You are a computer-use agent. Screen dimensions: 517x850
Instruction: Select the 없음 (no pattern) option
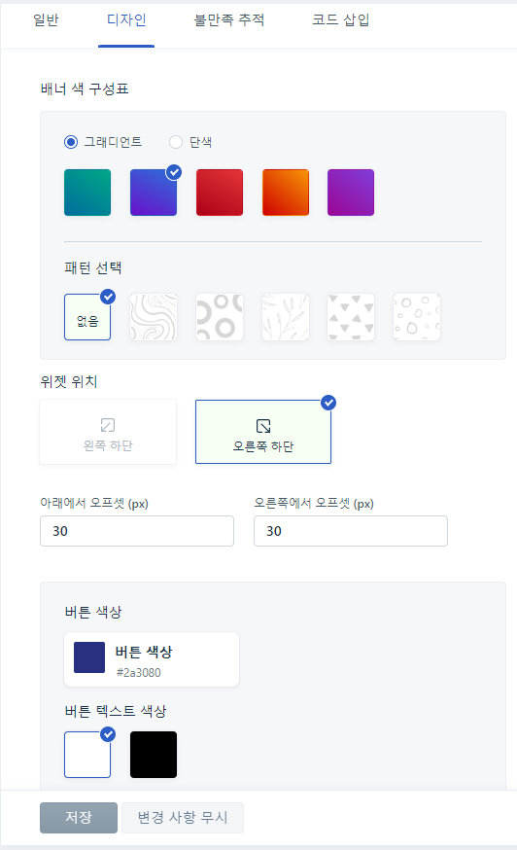(87, 317)
